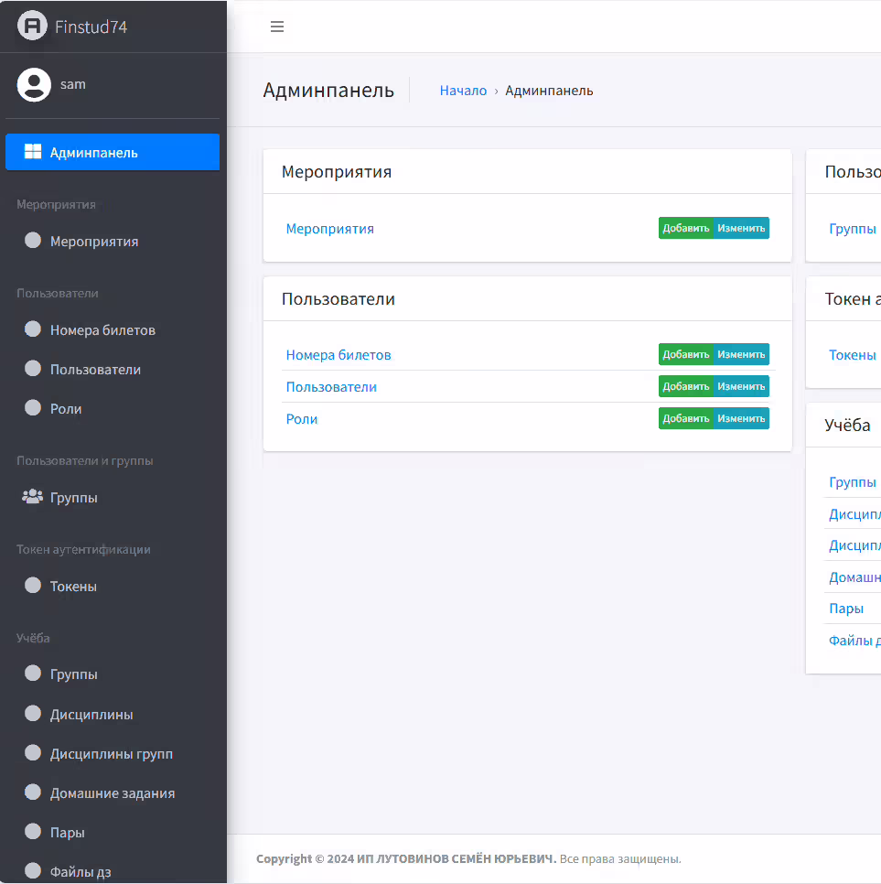Click the Finstud74 brand name
Screen dimensions: 881x884
(x=91, y=27)
